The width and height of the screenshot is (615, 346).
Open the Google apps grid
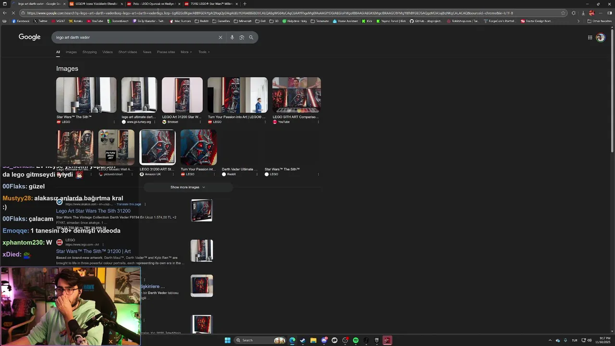590,37
